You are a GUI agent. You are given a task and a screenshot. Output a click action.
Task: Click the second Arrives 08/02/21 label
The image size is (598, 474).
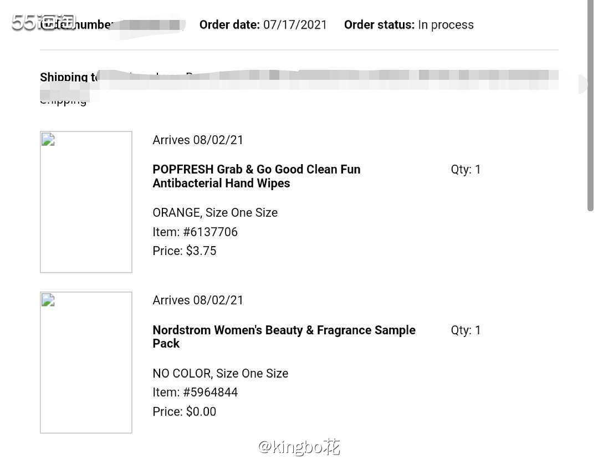[x=198, y=300]
